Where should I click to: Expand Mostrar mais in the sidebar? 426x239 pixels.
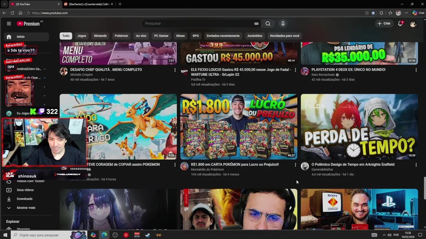[x=26, y=208]
